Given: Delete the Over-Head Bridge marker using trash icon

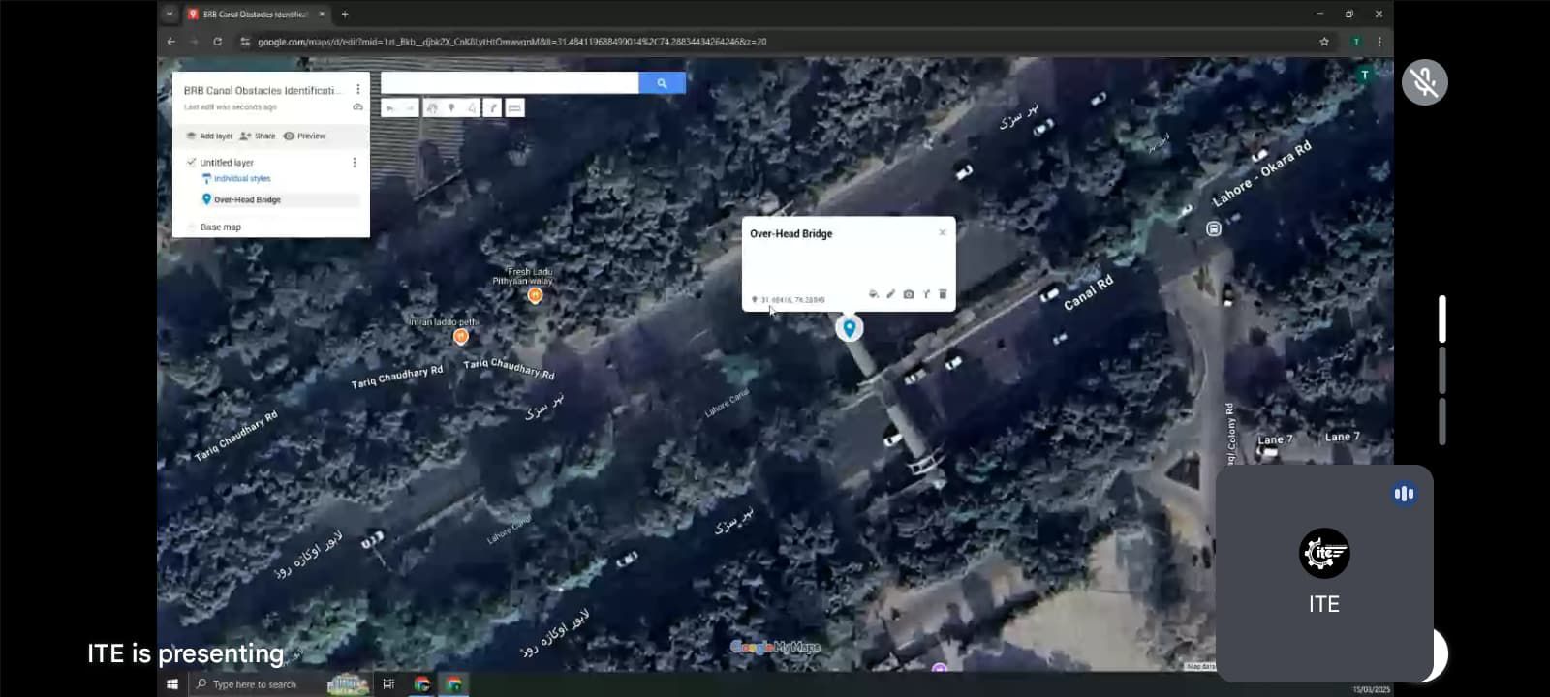Looking at the screenshot, I should tap(943, 294).
